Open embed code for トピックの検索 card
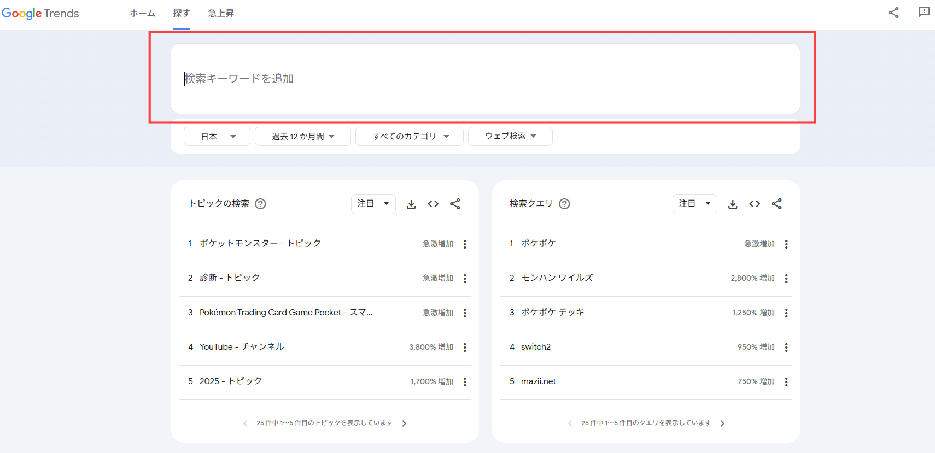Screen dimensions: 935x453 433,204
